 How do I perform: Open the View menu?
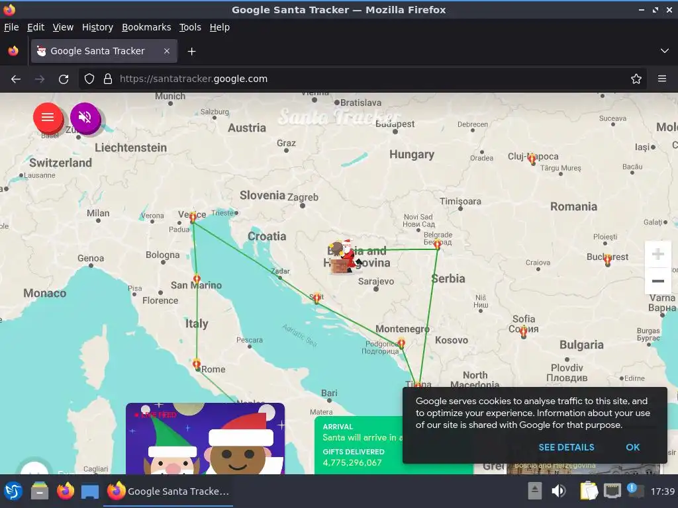tap(63, 27)
